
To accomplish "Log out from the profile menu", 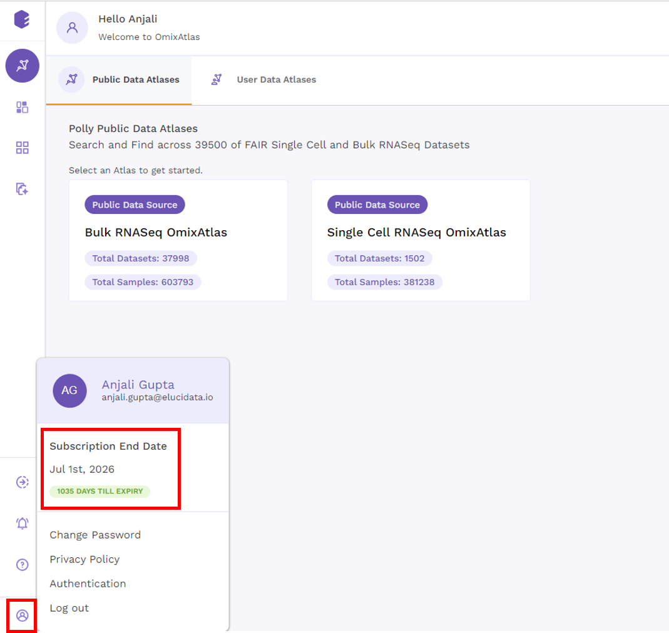I will [x=69, y=608].
